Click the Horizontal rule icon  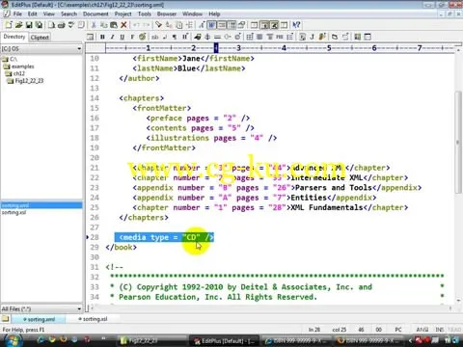click(x=217, y=37)
